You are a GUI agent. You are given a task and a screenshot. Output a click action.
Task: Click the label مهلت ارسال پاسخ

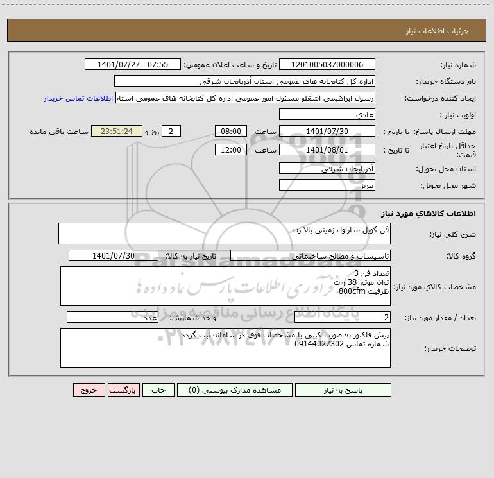445,132
